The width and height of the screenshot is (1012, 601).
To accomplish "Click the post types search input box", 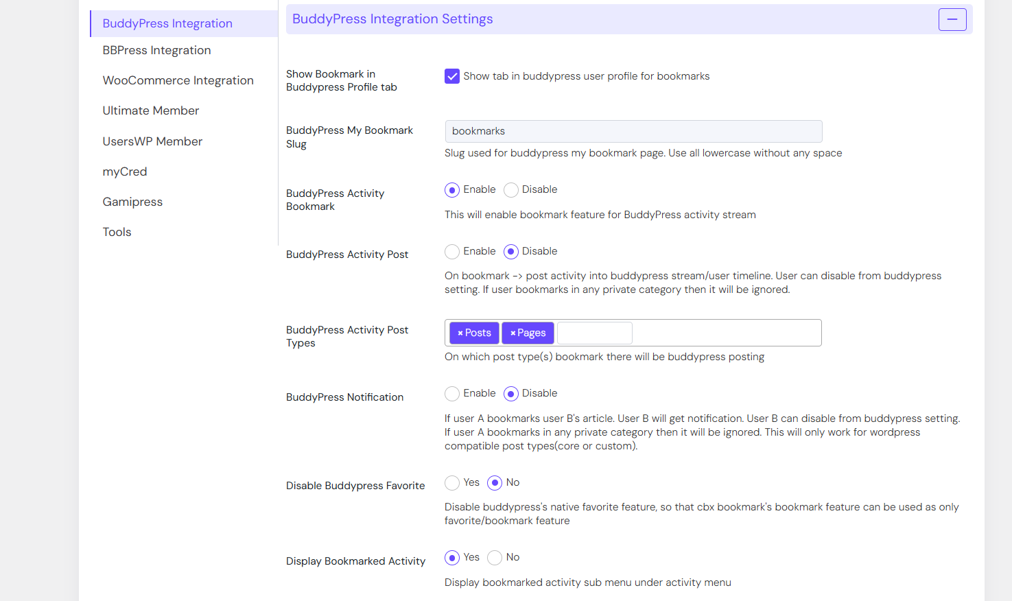I will [595, 333].
